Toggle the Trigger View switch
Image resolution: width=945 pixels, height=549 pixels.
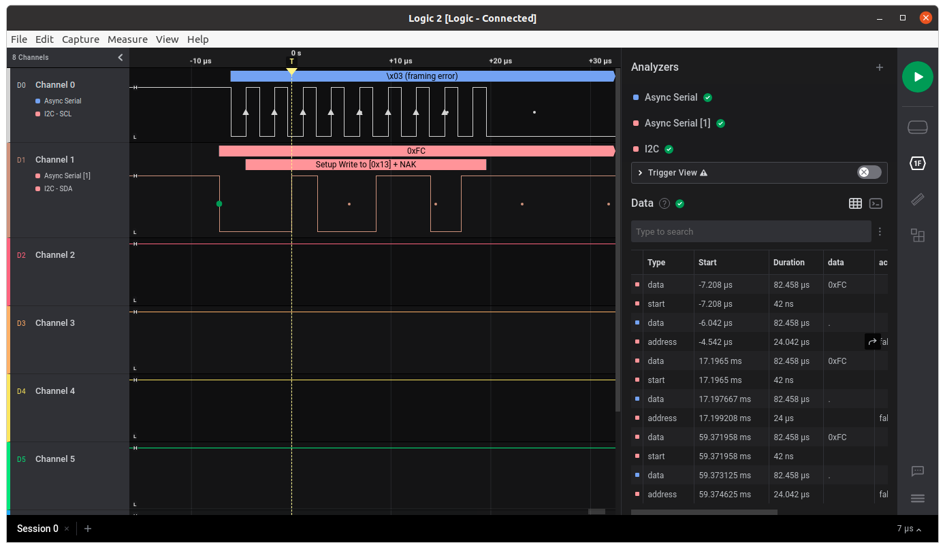tap(869, 172)
